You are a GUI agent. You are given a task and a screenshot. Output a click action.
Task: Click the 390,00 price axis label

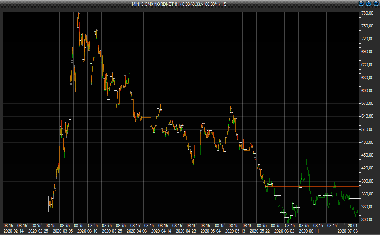click(367, 181)
